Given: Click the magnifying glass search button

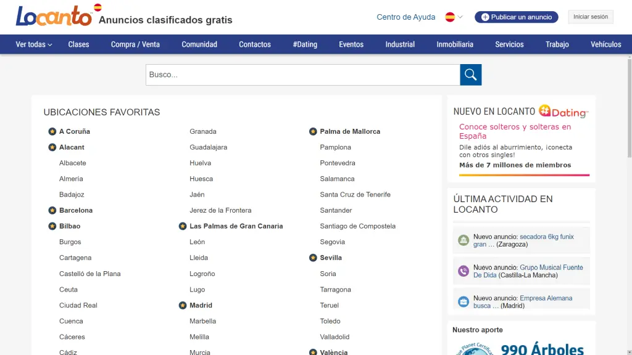Looking at the screenshot, I should [470, 75].
